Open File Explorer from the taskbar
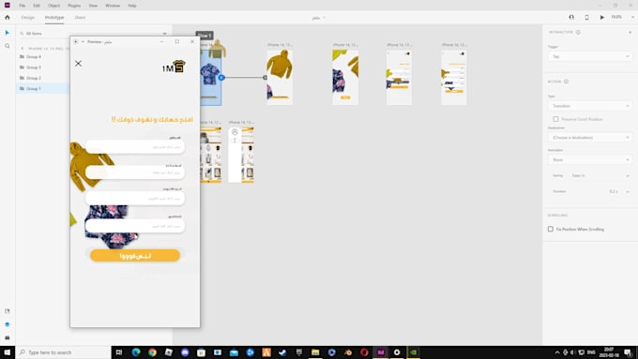Viewport: 638px width, 359px height. (315, 352)
